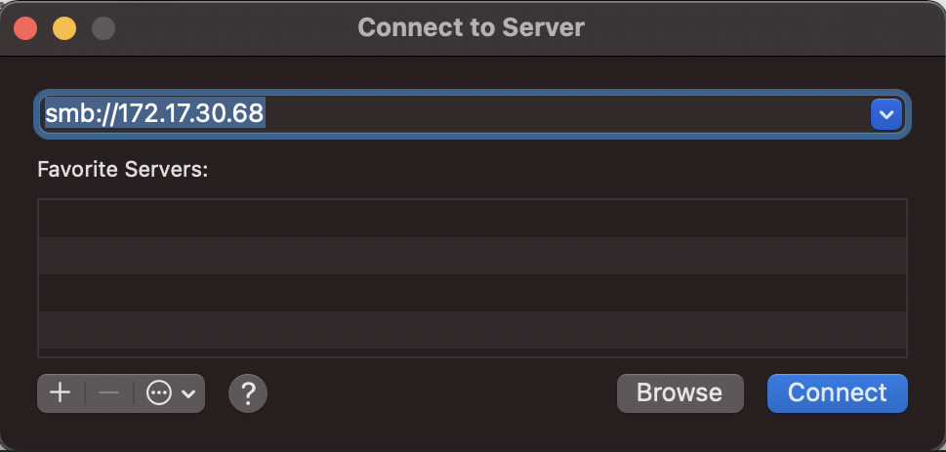Open the question mark help button

point(248,393)
